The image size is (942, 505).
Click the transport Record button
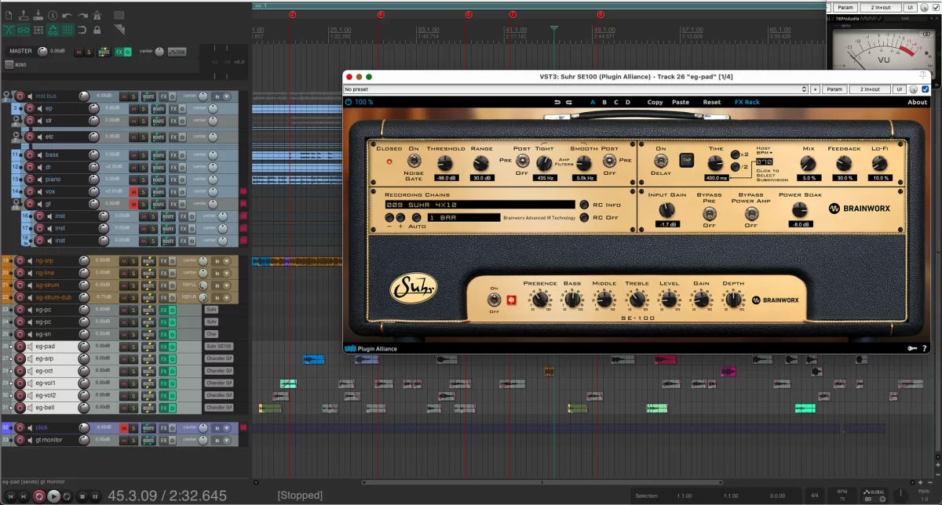[x=38, y=496]
